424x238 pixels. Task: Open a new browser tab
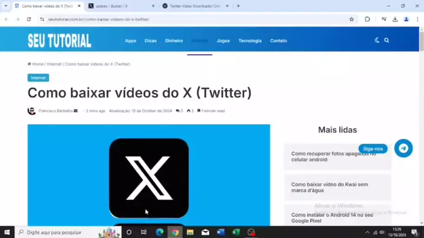[238, 6]
